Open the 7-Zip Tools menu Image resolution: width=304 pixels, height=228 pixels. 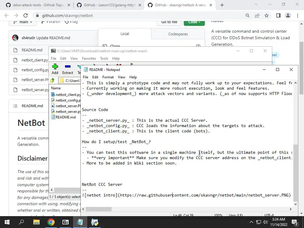[x=104, y=58]
